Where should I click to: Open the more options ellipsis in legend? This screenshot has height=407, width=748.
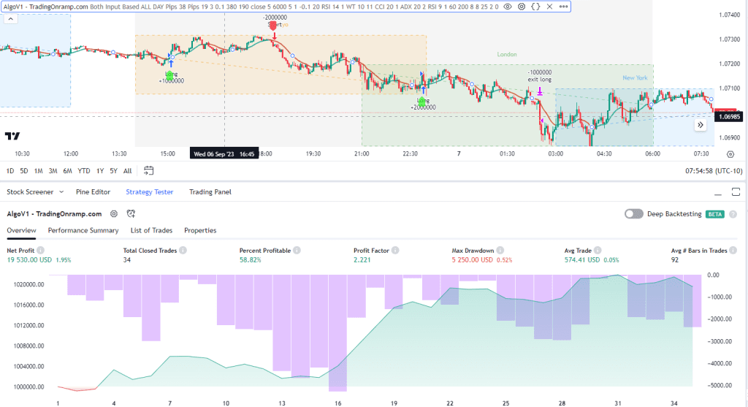(x=562, y=7)
